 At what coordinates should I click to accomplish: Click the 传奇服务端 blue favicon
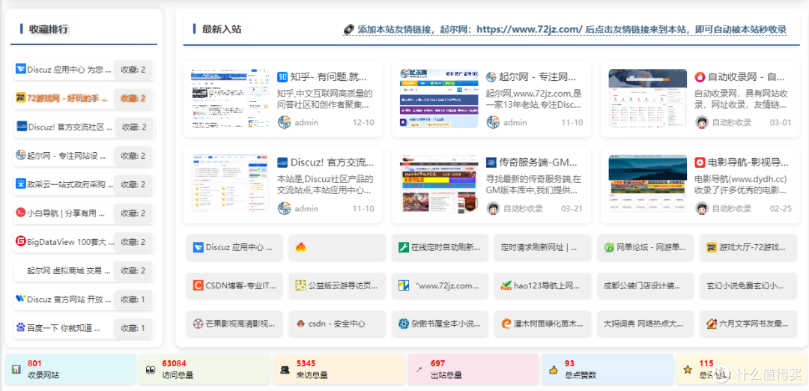491,163
